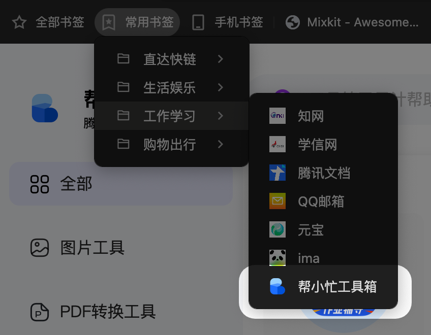The image size is (431, 335).
Task: Click the 元宝 green favicon
Action: 278,229
